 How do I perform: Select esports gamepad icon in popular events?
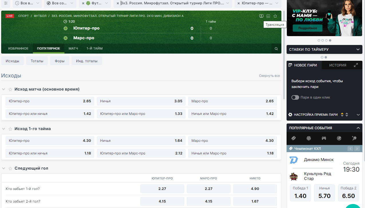click(324, 138)
